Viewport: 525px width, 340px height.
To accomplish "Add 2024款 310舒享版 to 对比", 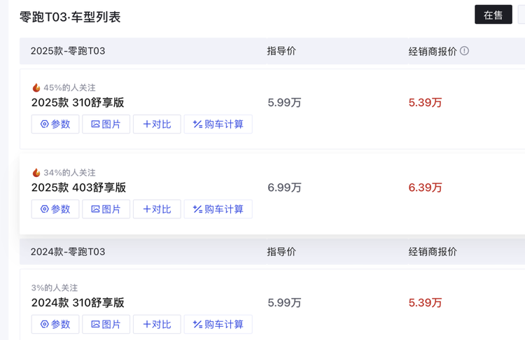I will [157, 325].
